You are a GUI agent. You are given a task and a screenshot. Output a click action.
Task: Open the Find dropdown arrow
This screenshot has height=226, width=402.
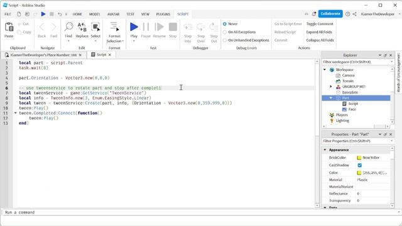[x=68, y=41]
